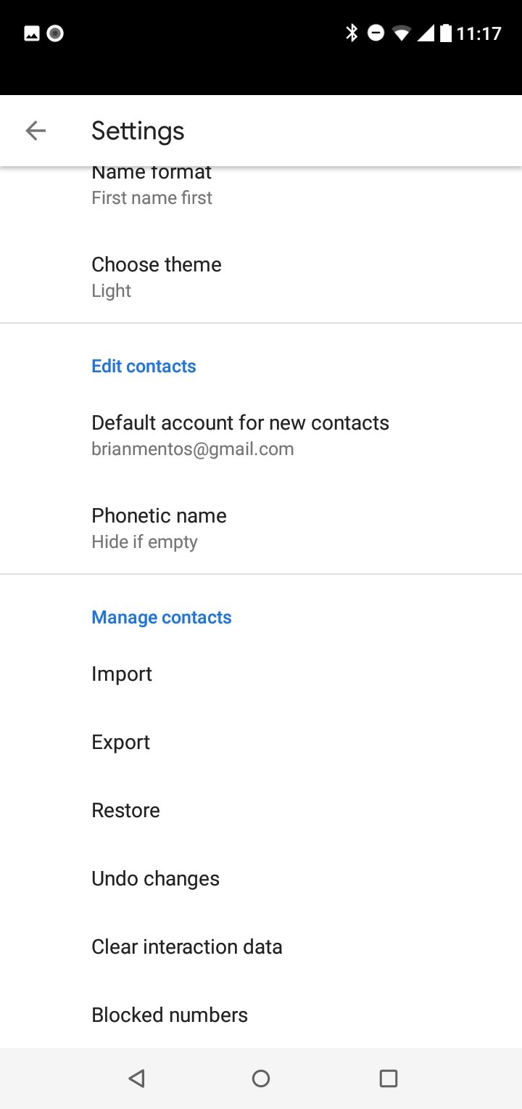Open Clear interaction data

click(186, 947)
